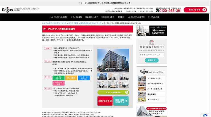Click the メンバーシップ thumbnail image
This screenshot has height=117, width=211.
142,99
